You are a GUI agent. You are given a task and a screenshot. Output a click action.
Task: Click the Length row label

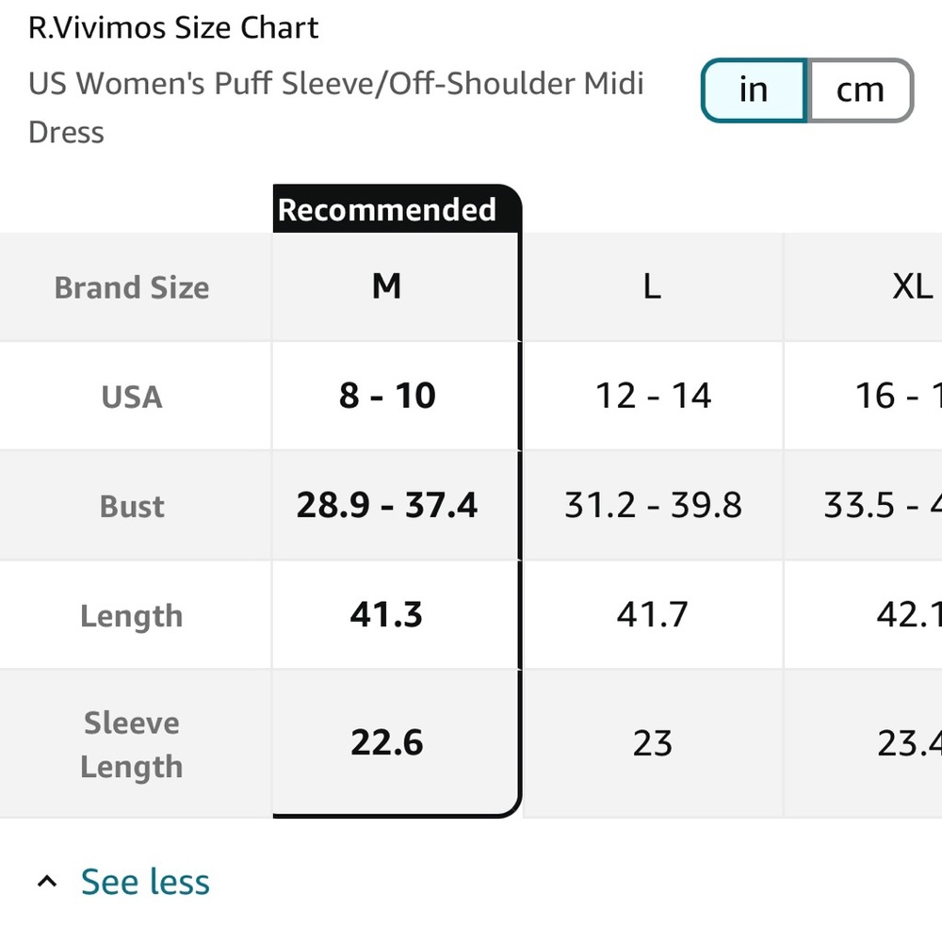click(132, 616)
